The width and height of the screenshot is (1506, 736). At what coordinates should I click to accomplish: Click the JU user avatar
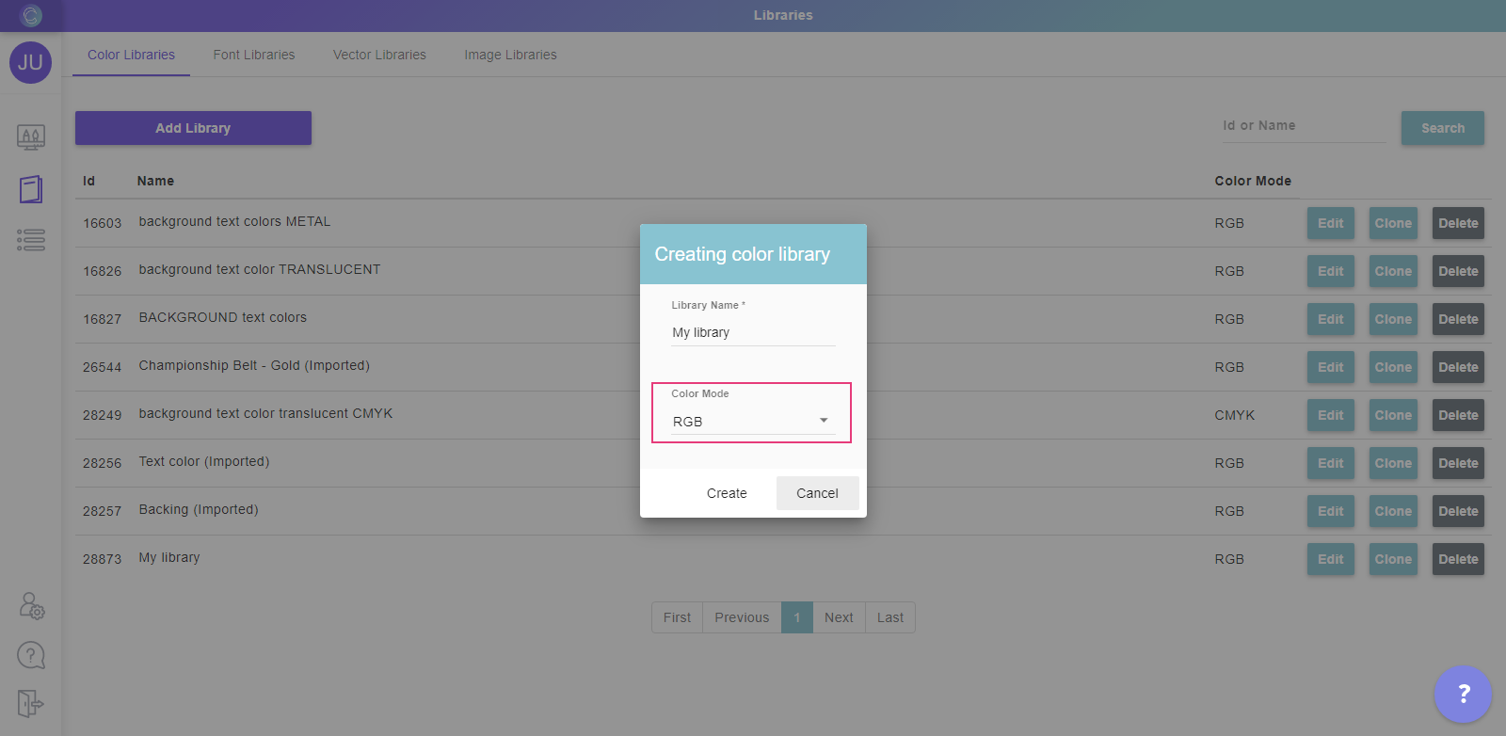tap(30, 62)
